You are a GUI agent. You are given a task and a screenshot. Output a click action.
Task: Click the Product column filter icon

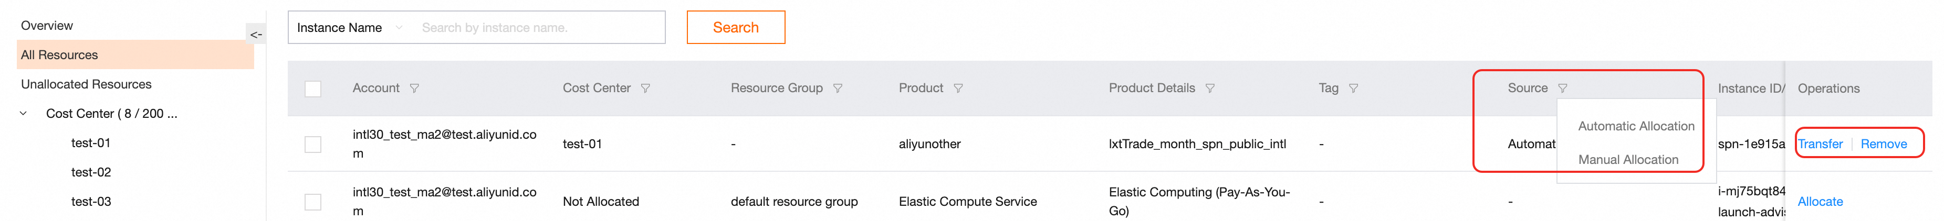(x=958, y=89)
